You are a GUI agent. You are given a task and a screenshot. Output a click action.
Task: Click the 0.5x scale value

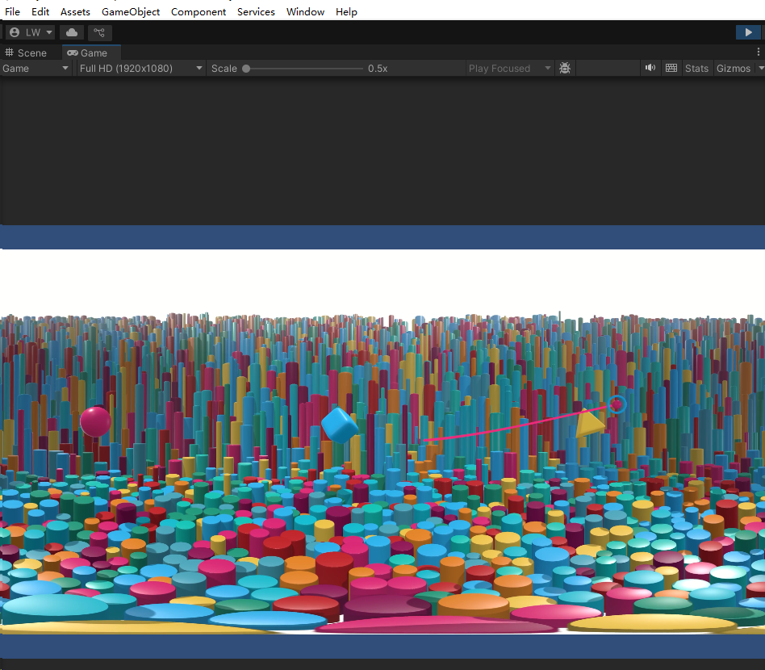coord(378,69)
